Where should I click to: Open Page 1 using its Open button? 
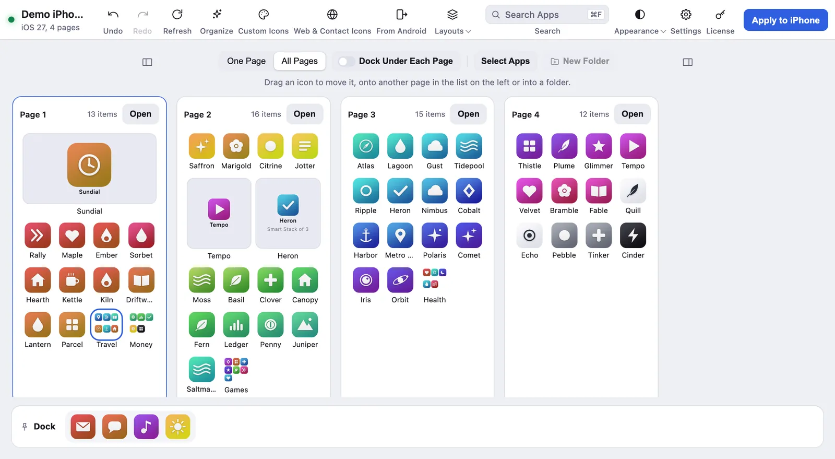(x=140, y=114)
